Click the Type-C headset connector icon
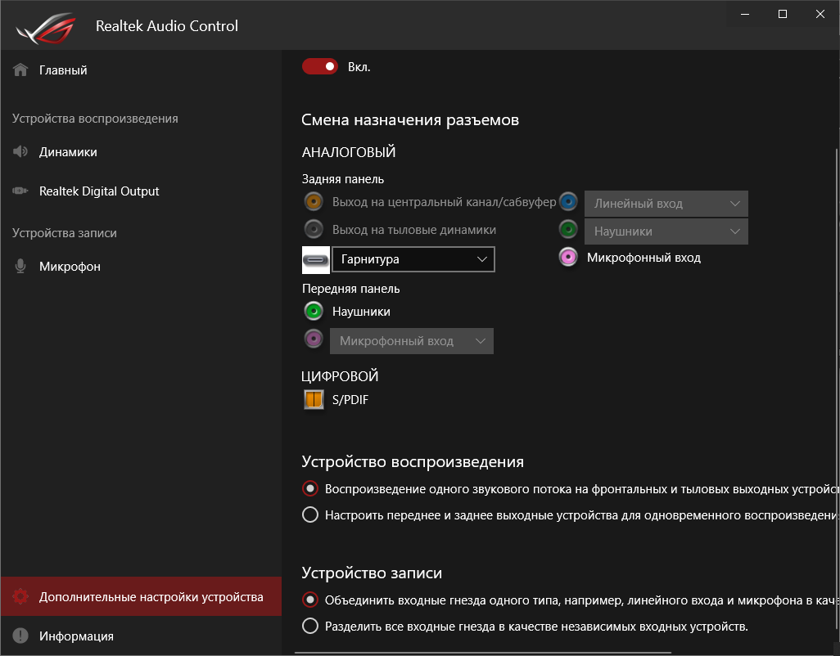Screen dimensions: 840x656 [315, 259]
